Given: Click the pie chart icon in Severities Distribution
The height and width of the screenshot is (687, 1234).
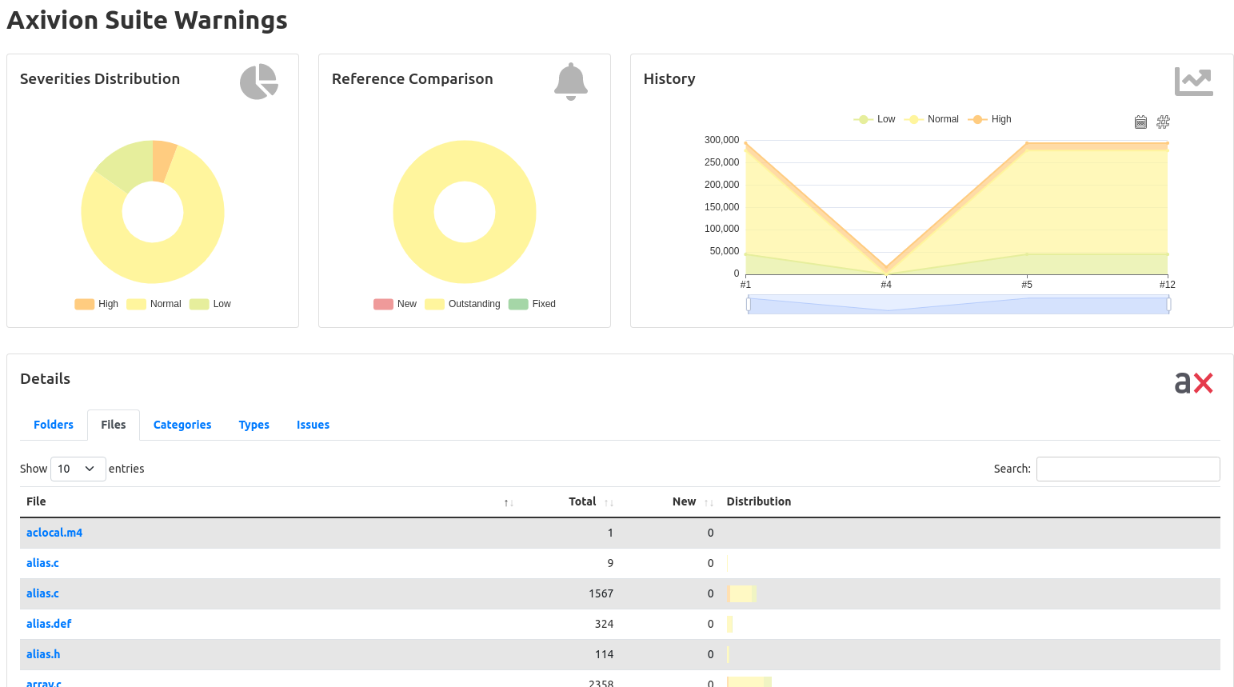Looking at the screenshot, I should tap(259, 82).
